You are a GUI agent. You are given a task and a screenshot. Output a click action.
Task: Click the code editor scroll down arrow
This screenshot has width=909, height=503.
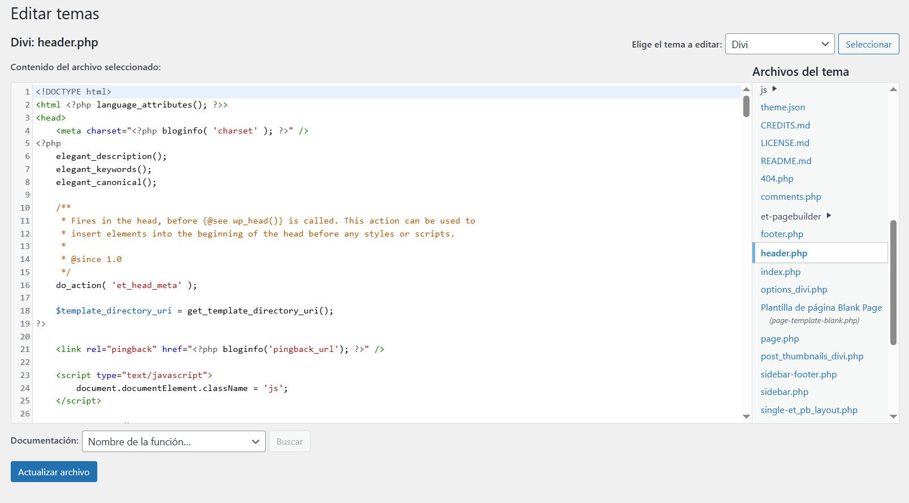(x=746, y=416)
